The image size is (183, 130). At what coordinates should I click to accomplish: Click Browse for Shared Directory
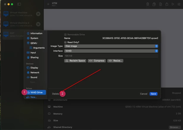tap(175, 127)
